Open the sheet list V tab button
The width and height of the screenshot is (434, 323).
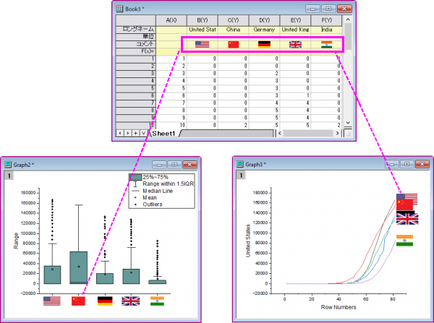(x=143, y=133)
